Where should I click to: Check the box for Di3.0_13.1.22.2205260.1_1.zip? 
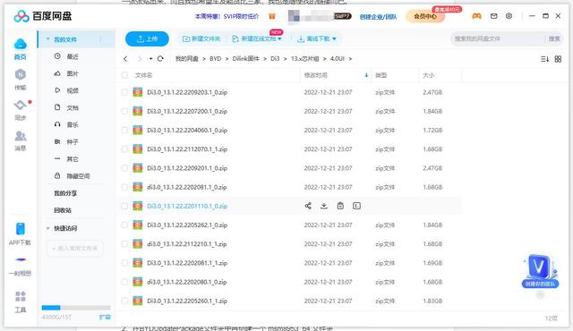[124, 301]
